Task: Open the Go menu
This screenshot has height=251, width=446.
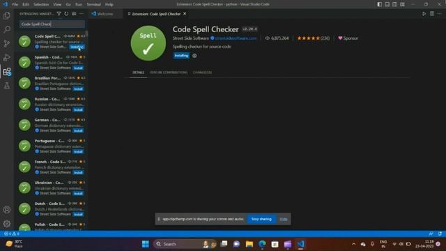Action: [x=68, y=4]
